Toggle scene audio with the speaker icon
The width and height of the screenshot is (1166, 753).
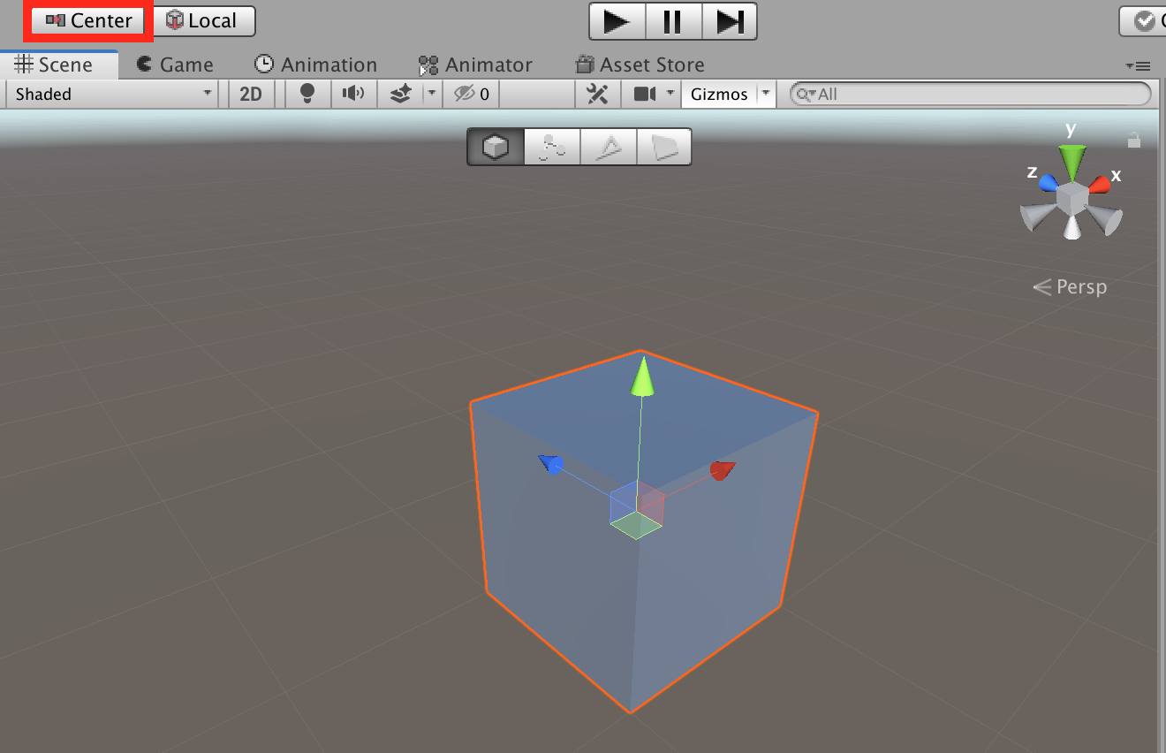click(353, 94)
